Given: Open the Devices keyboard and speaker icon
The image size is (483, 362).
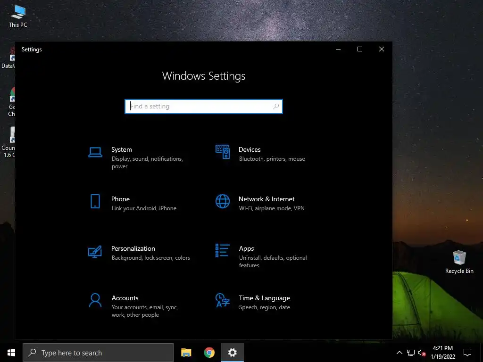Looking at the screenshot, I should (223, 151).
